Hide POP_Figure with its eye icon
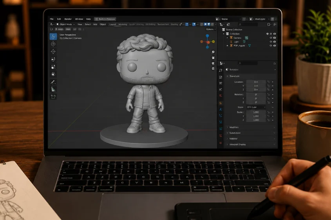Viewport: 331px width, 220px height. click(275, 45)
